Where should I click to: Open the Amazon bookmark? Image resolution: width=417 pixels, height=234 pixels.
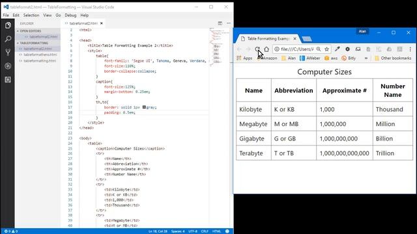click(x=266, y=58)
